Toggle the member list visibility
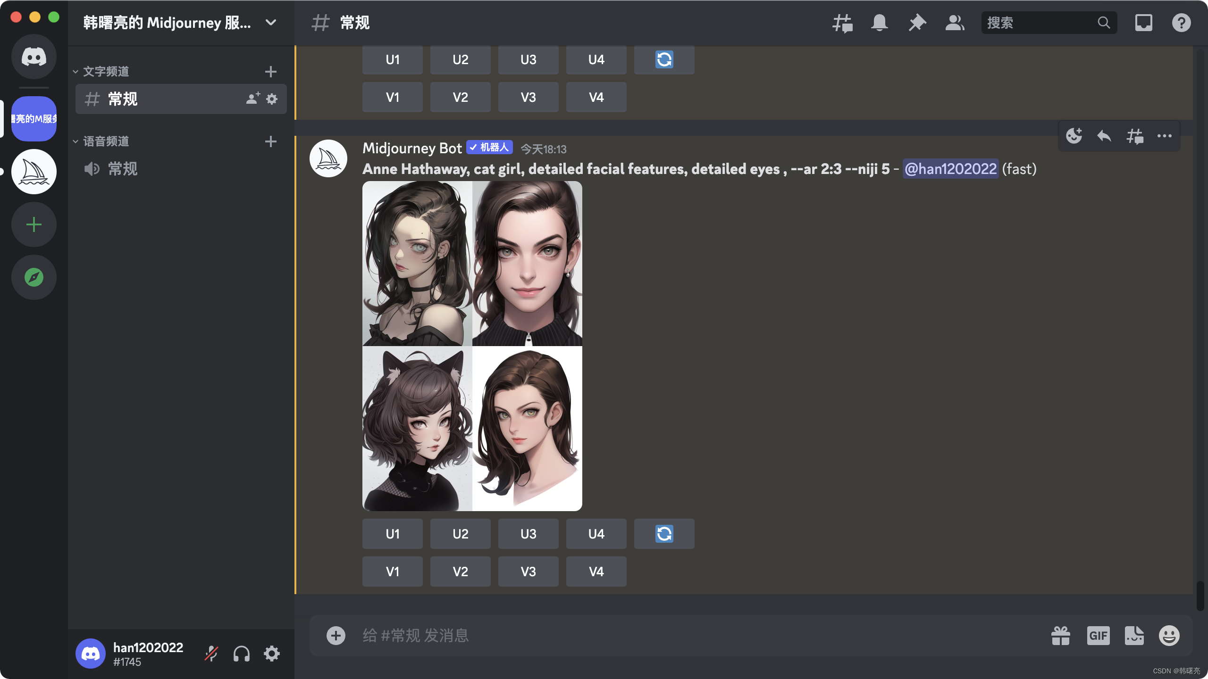Image resolution: width=1208 pixels, height=679 pixels. pos(955,23)
